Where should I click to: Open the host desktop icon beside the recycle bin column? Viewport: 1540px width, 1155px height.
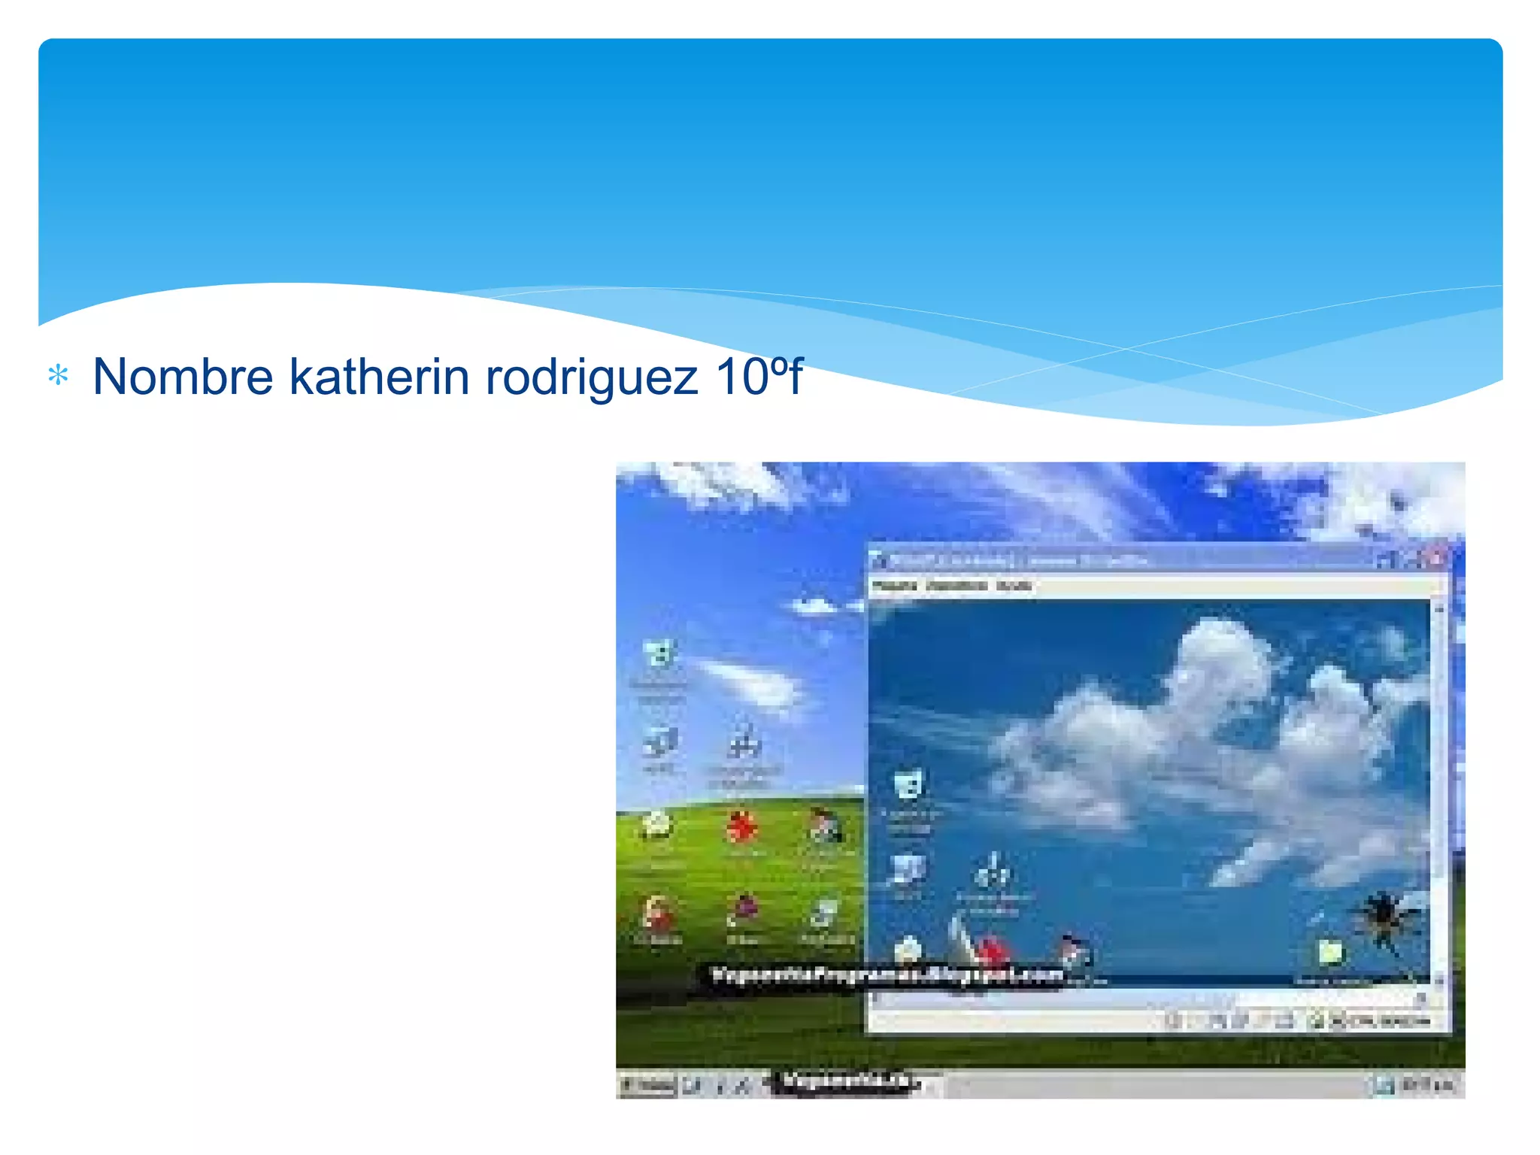click(x=744, y=744)
